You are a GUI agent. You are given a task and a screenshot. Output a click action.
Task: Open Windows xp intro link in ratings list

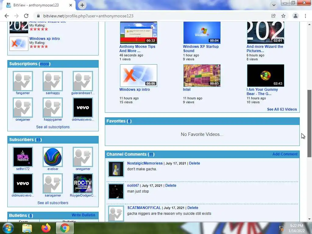44,39
